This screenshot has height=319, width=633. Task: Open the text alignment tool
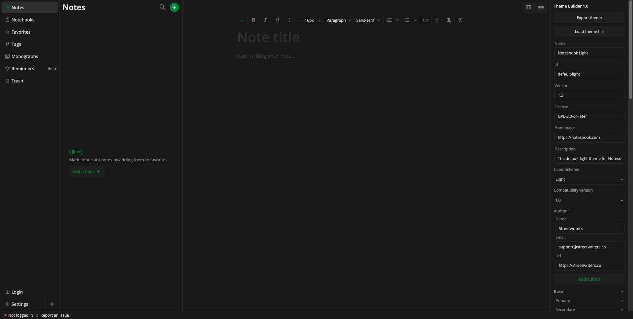point(437,20)
